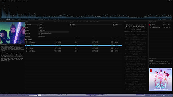The image size is (173, 97).
Task: Sort tracks by the Time column header
Action: tap(55, 38)
